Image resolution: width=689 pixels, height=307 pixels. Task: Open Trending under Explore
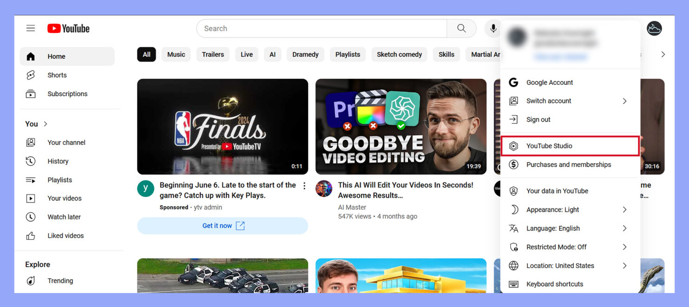60,281
